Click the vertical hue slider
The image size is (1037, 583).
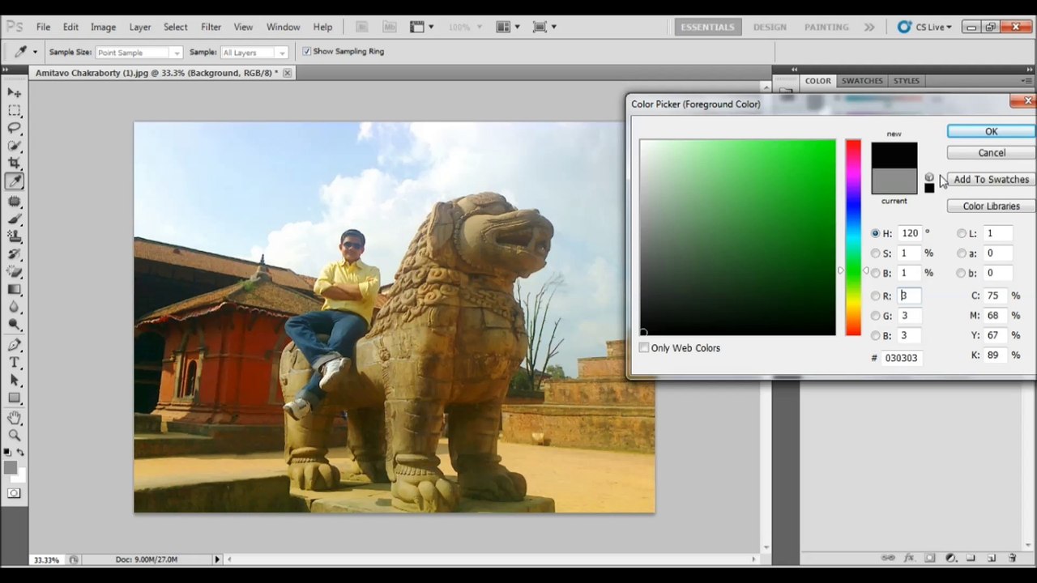pyautogui.click(x=853, y=237)
